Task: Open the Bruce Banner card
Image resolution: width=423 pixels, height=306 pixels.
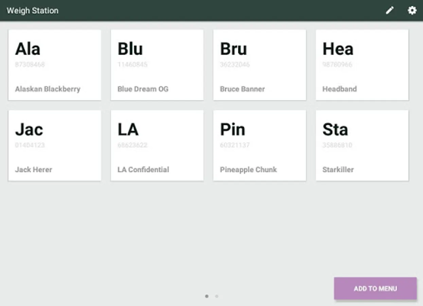Action: [260, 65]
